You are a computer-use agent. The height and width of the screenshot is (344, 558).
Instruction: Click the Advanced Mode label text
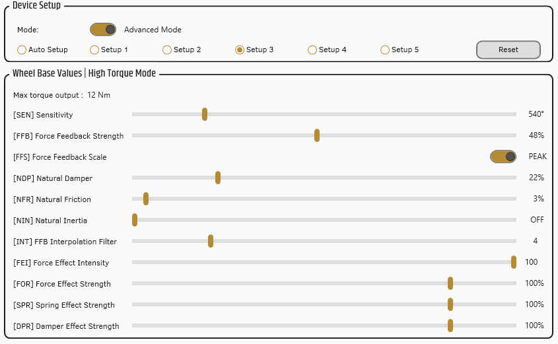(153, 30)
